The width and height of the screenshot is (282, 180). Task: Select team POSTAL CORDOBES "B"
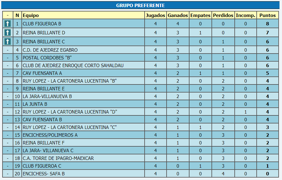47,58
